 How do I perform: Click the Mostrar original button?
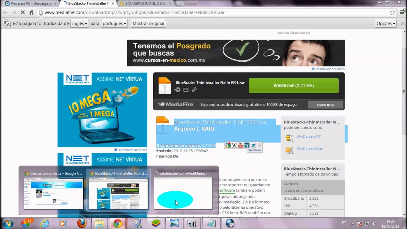(x=148, y=24)
